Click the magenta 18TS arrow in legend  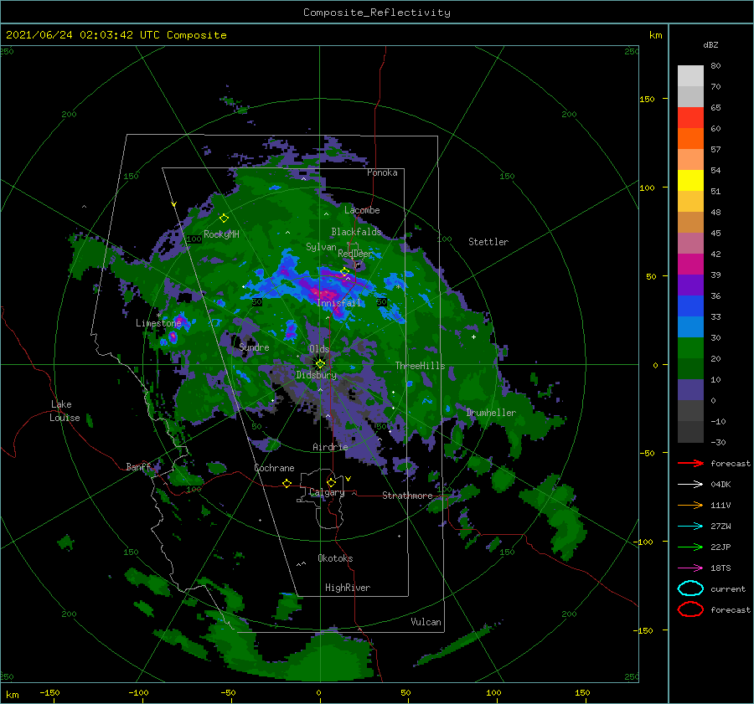pyautogui.click(x=690, y=568)
